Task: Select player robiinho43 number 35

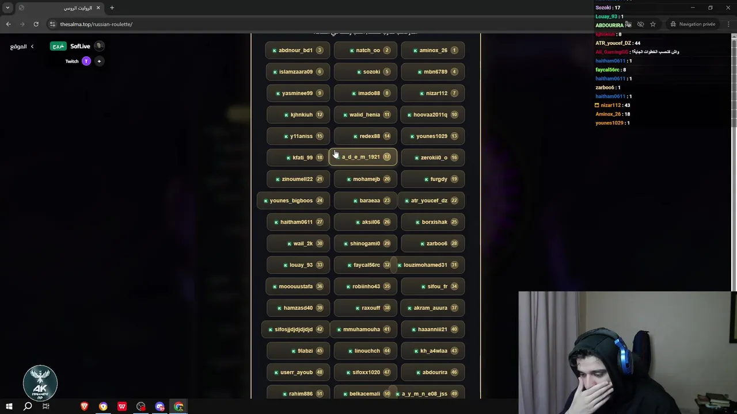Action: click(x=365, y=286)
